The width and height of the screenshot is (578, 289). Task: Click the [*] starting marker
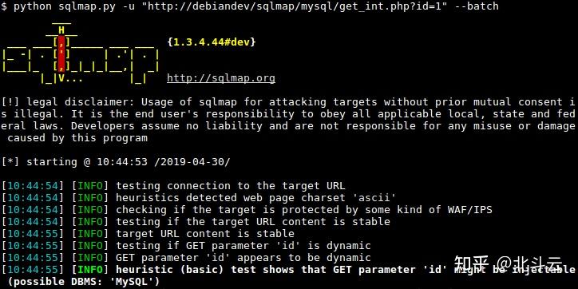11,162
